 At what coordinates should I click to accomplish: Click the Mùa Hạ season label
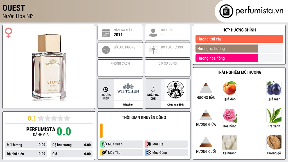pos(158,144)
